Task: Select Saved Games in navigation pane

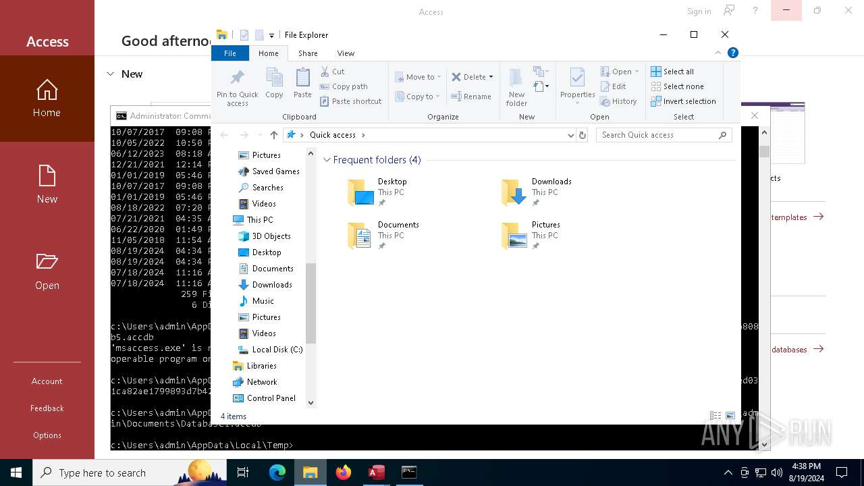Action: coord(269,171)
